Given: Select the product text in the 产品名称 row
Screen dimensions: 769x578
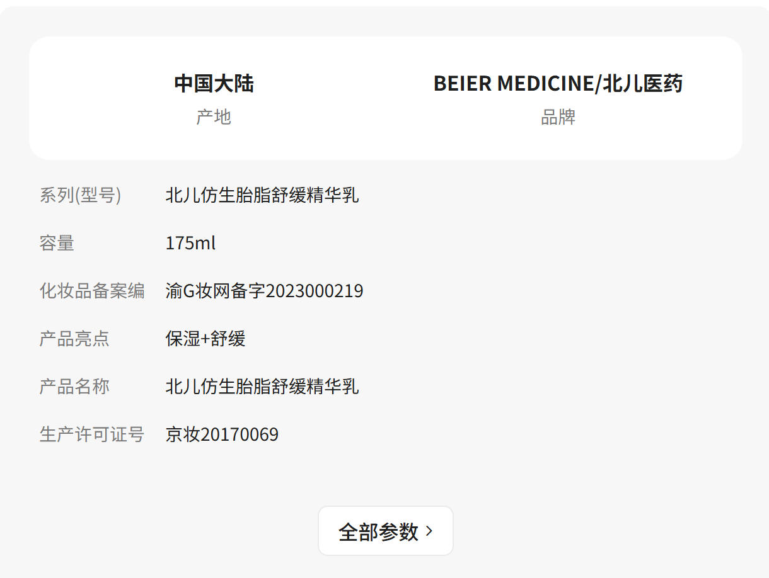Looking at the screenshot, I should click(x=262, y=387).
